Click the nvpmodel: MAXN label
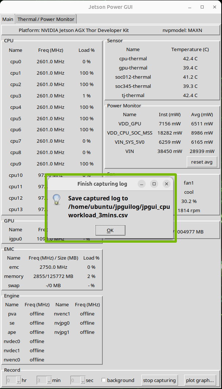 tap(182, 30)
